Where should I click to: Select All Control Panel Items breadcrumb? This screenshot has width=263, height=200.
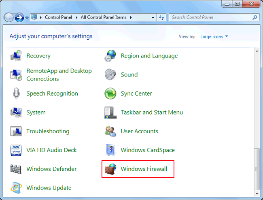(104, 17)
